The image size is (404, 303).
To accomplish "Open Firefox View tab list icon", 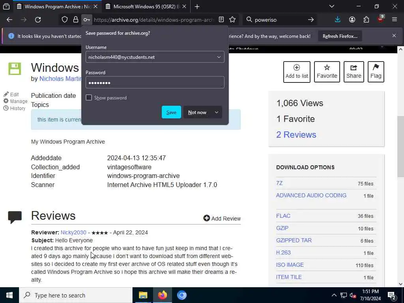I will click(x=6, y=6).
